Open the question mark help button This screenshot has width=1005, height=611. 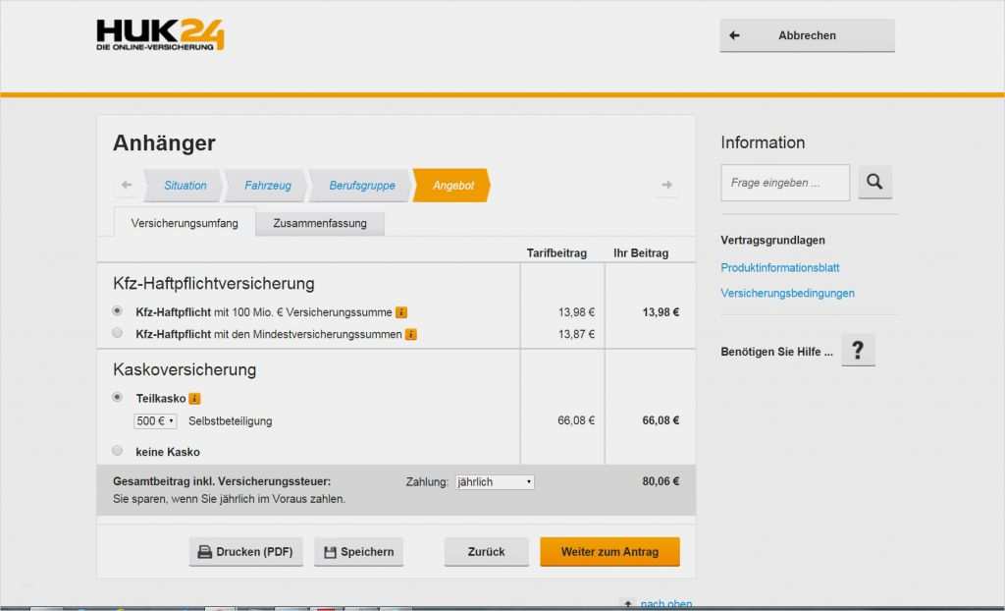click(858, 350)
